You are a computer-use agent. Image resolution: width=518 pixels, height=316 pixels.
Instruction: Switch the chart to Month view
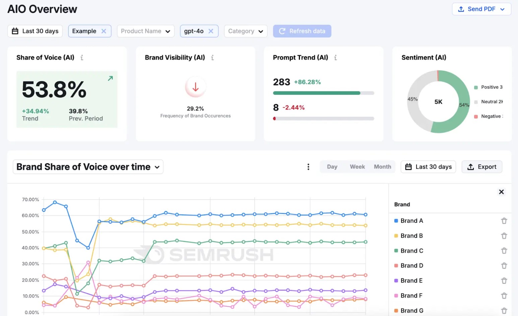[x=382, y=167]
